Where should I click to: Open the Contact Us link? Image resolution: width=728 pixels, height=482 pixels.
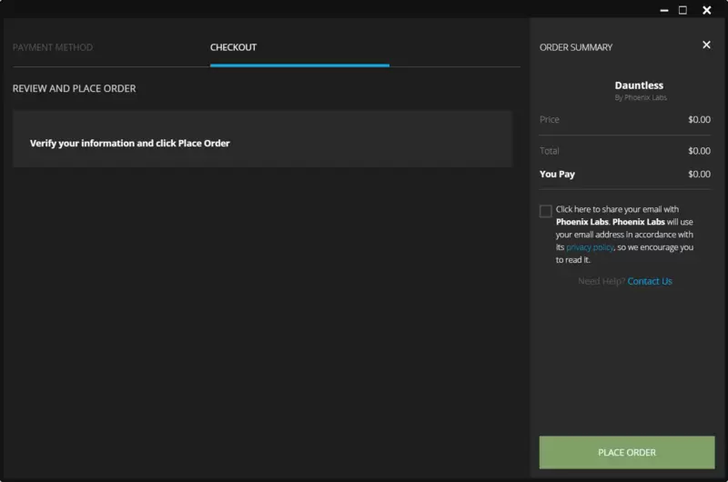click(650, 281)
